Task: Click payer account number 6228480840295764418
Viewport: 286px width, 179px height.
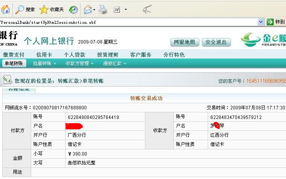Action: pyautogui.click(x=93, y=117)
